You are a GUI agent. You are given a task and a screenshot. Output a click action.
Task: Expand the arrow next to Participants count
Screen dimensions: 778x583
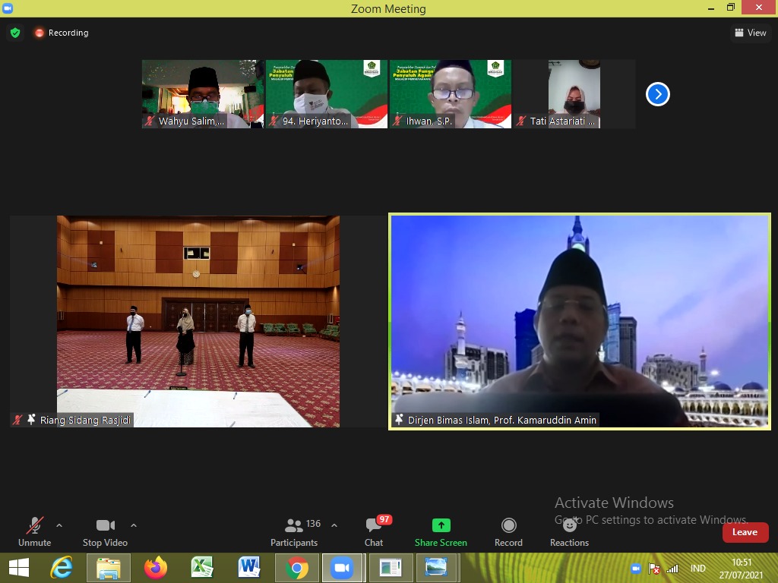pyautogui.click(x=334, y=525)
